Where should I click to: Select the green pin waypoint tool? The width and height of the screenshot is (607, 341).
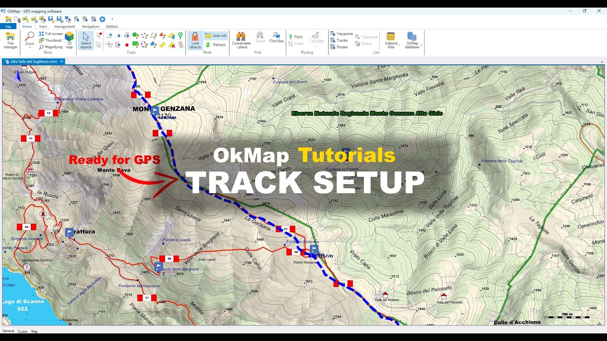pos(180,36)
